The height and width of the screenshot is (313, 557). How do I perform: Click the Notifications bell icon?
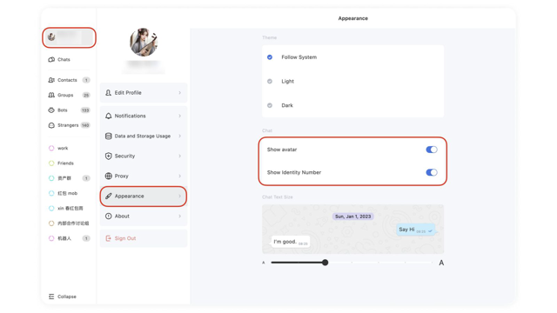(108, 116)
